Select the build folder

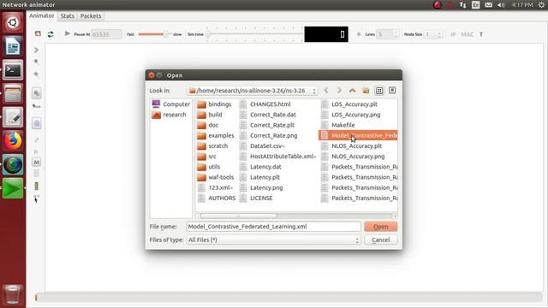coord(210,115)
